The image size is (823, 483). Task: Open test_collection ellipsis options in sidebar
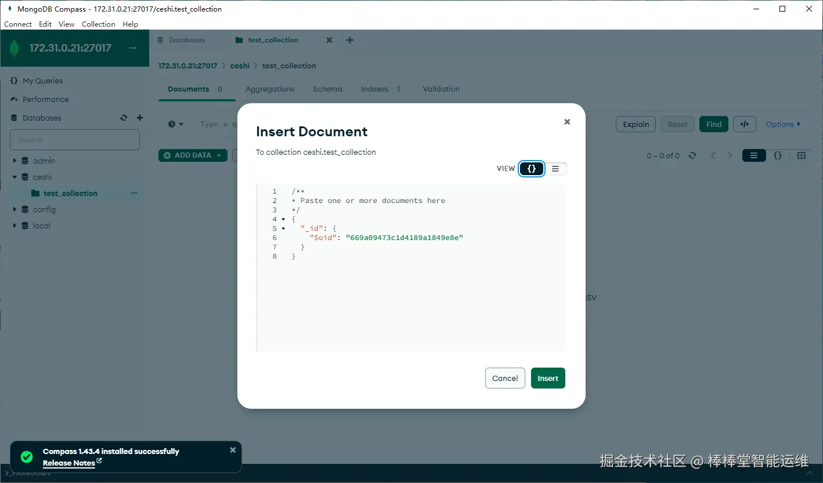coord(134,193)
